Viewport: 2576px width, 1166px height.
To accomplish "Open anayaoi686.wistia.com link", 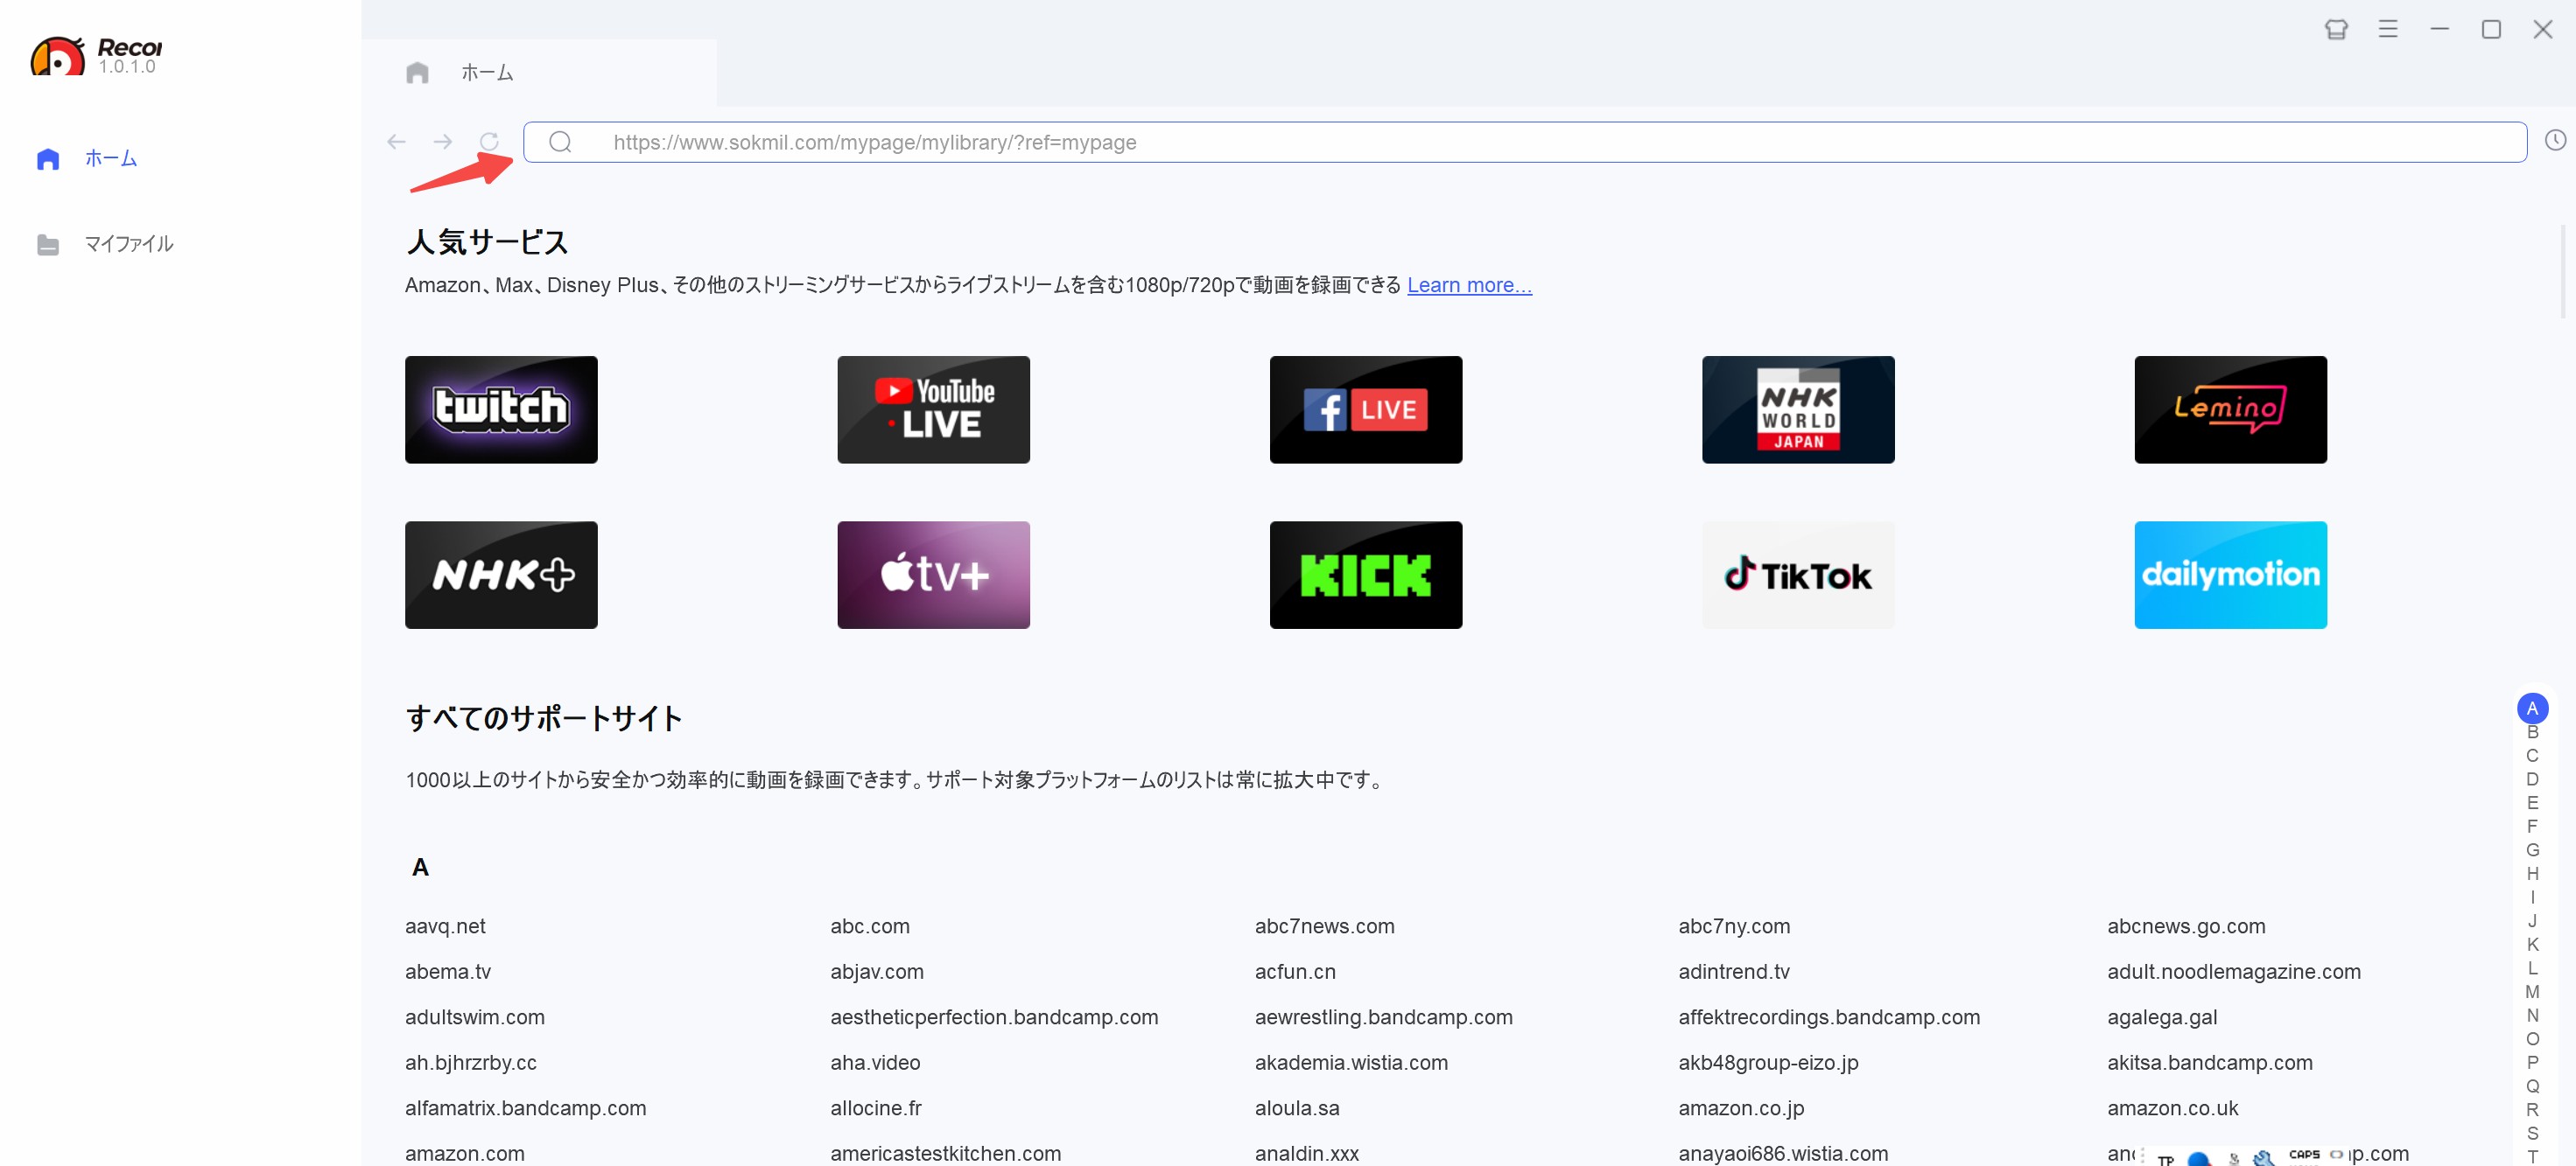I will [1783, 1153].
